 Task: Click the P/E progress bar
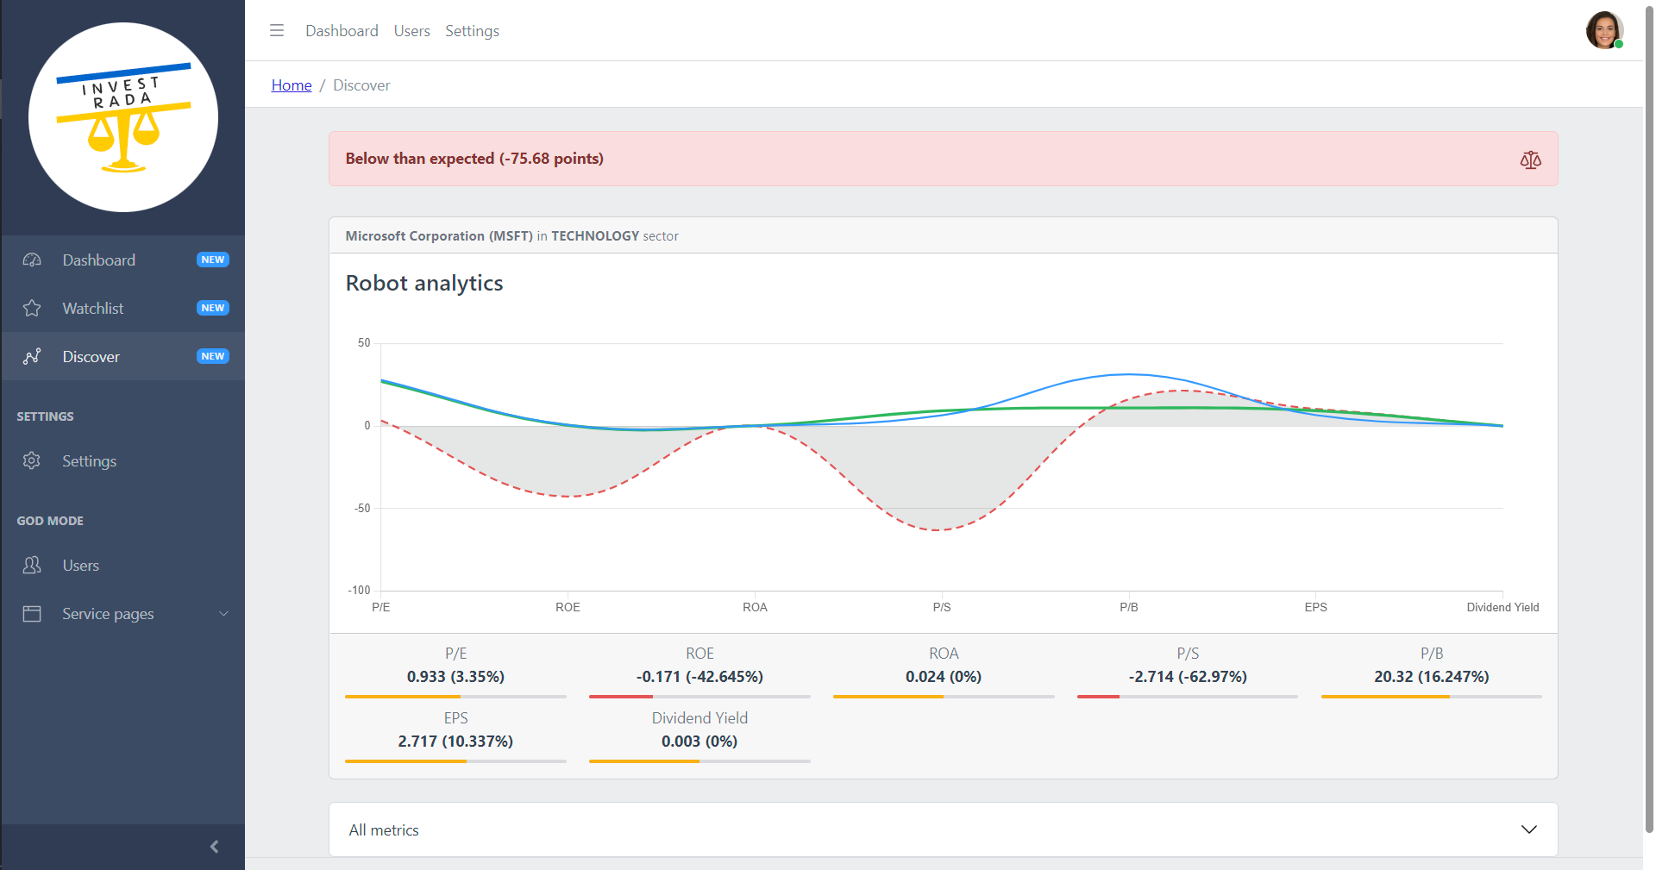click(455, 697)
